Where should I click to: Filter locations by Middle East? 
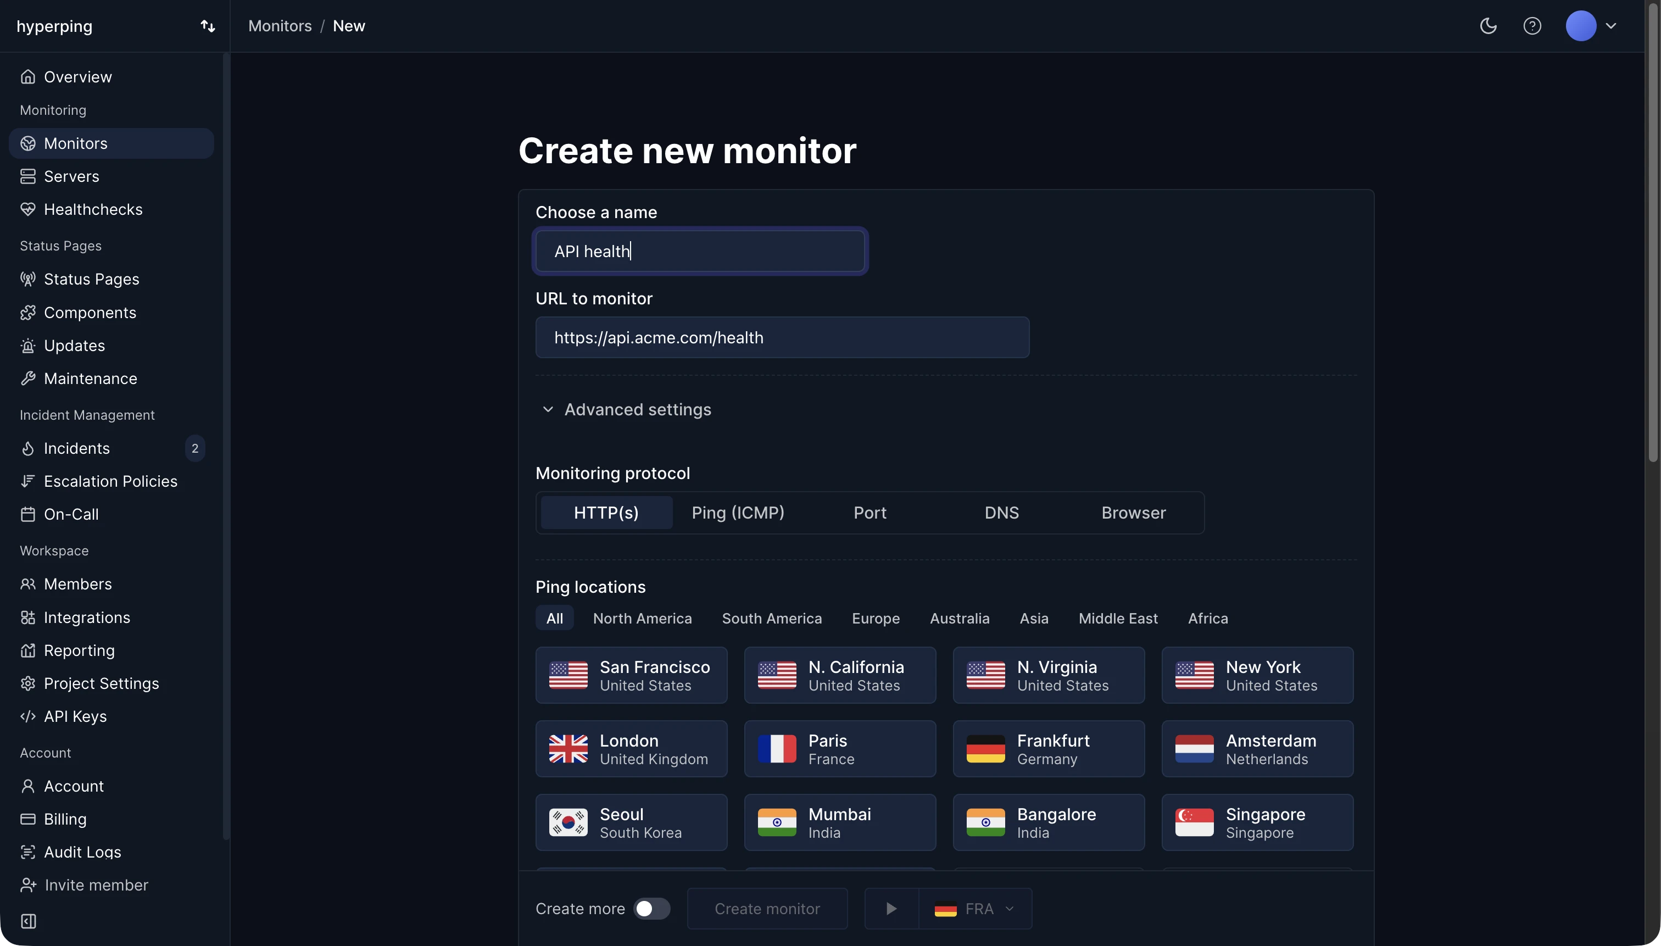pos(1118,618)
